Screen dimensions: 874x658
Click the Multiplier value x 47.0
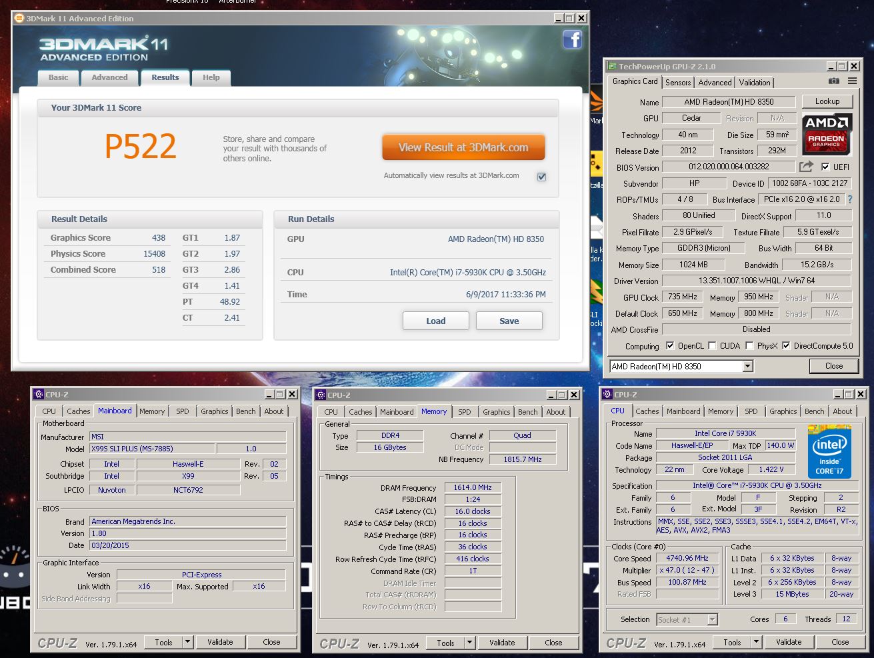click(x=687, y=570)
